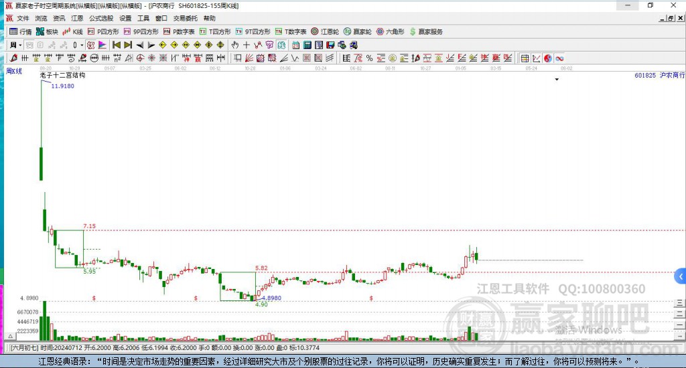Select the red starburst angle tool
Screen dimensions: 686x368
(151, 58)
